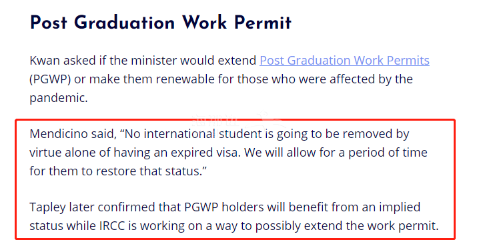Click the word pandemic ending first paragraph
481x250 pixels.
[x=59, y=98]
